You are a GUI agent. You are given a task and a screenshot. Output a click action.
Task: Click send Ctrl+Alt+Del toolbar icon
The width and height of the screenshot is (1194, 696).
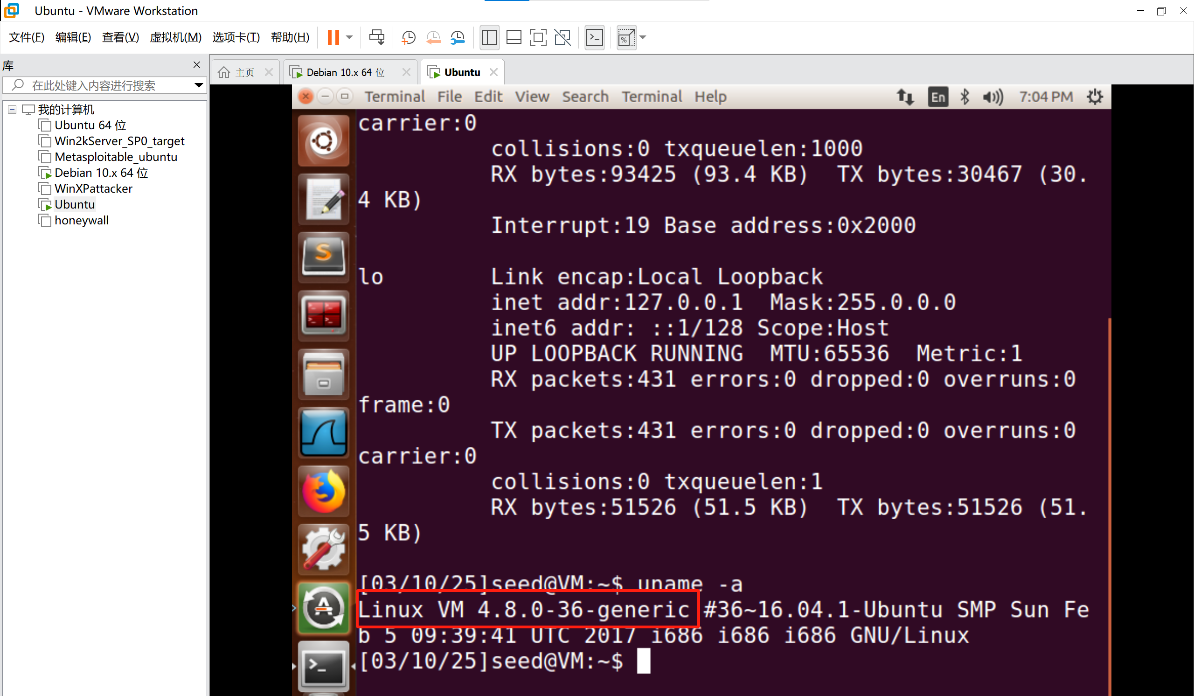(x=377, y=37)
